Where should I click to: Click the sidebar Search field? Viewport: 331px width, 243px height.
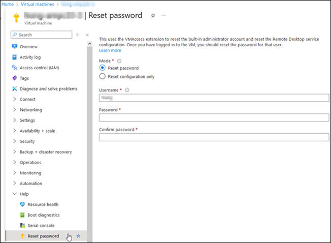pos(42,35)
